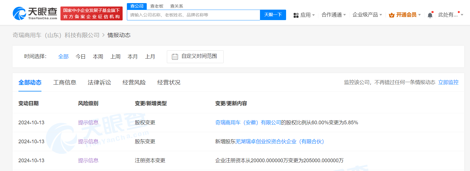Select the 上周 time filter
This screenshot has width=470, height=171.
coord(115,57)
